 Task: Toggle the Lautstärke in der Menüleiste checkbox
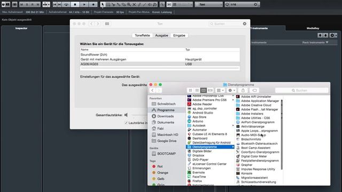click(x=126, y=123)
